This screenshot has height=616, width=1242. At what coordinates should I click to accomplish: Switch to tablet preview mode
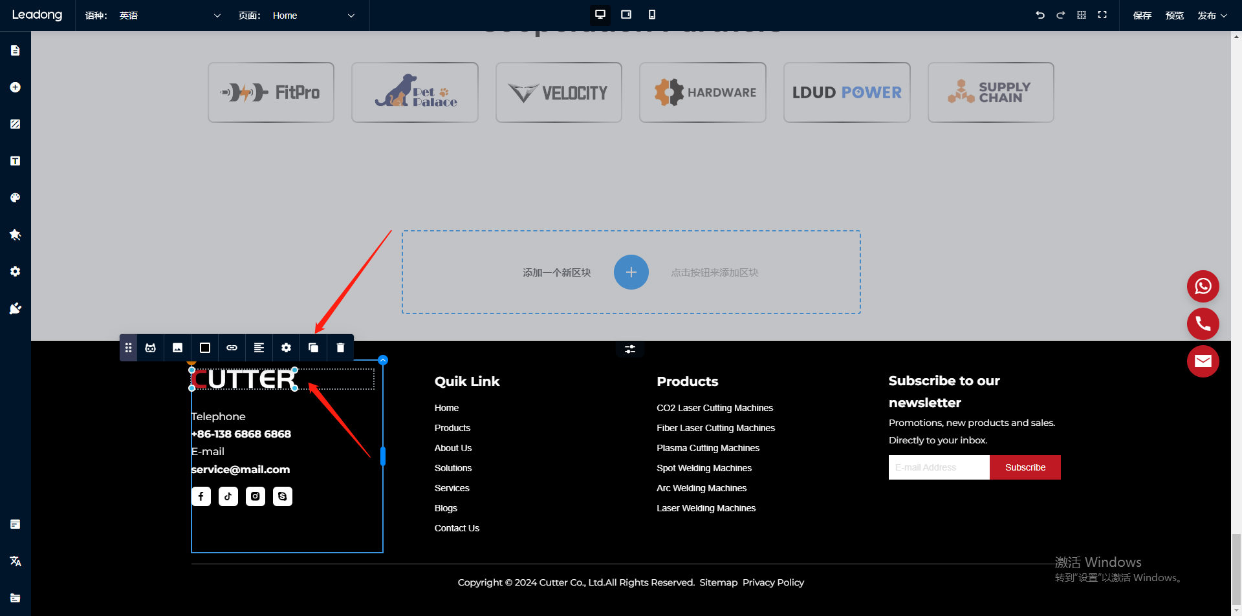(626, 15)
